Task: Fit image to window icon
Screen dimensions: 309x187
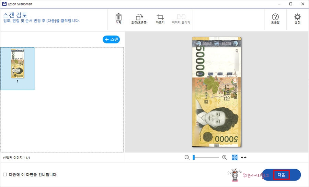Action: coord(235,157)
